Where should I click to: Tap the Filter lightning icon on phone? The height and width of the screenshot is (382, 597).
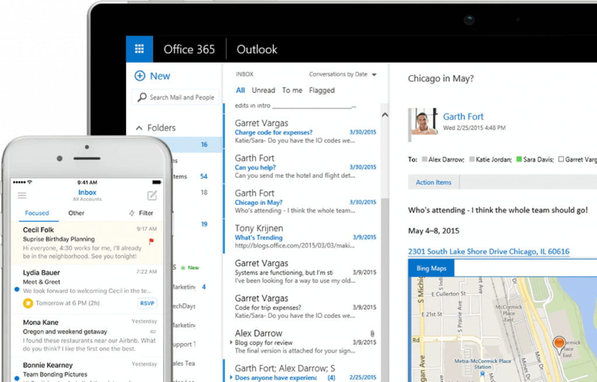[x=132, y=213]
